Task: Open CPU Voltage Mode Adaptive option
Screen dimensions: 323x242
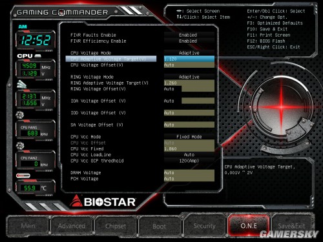Action: [189, 53]
